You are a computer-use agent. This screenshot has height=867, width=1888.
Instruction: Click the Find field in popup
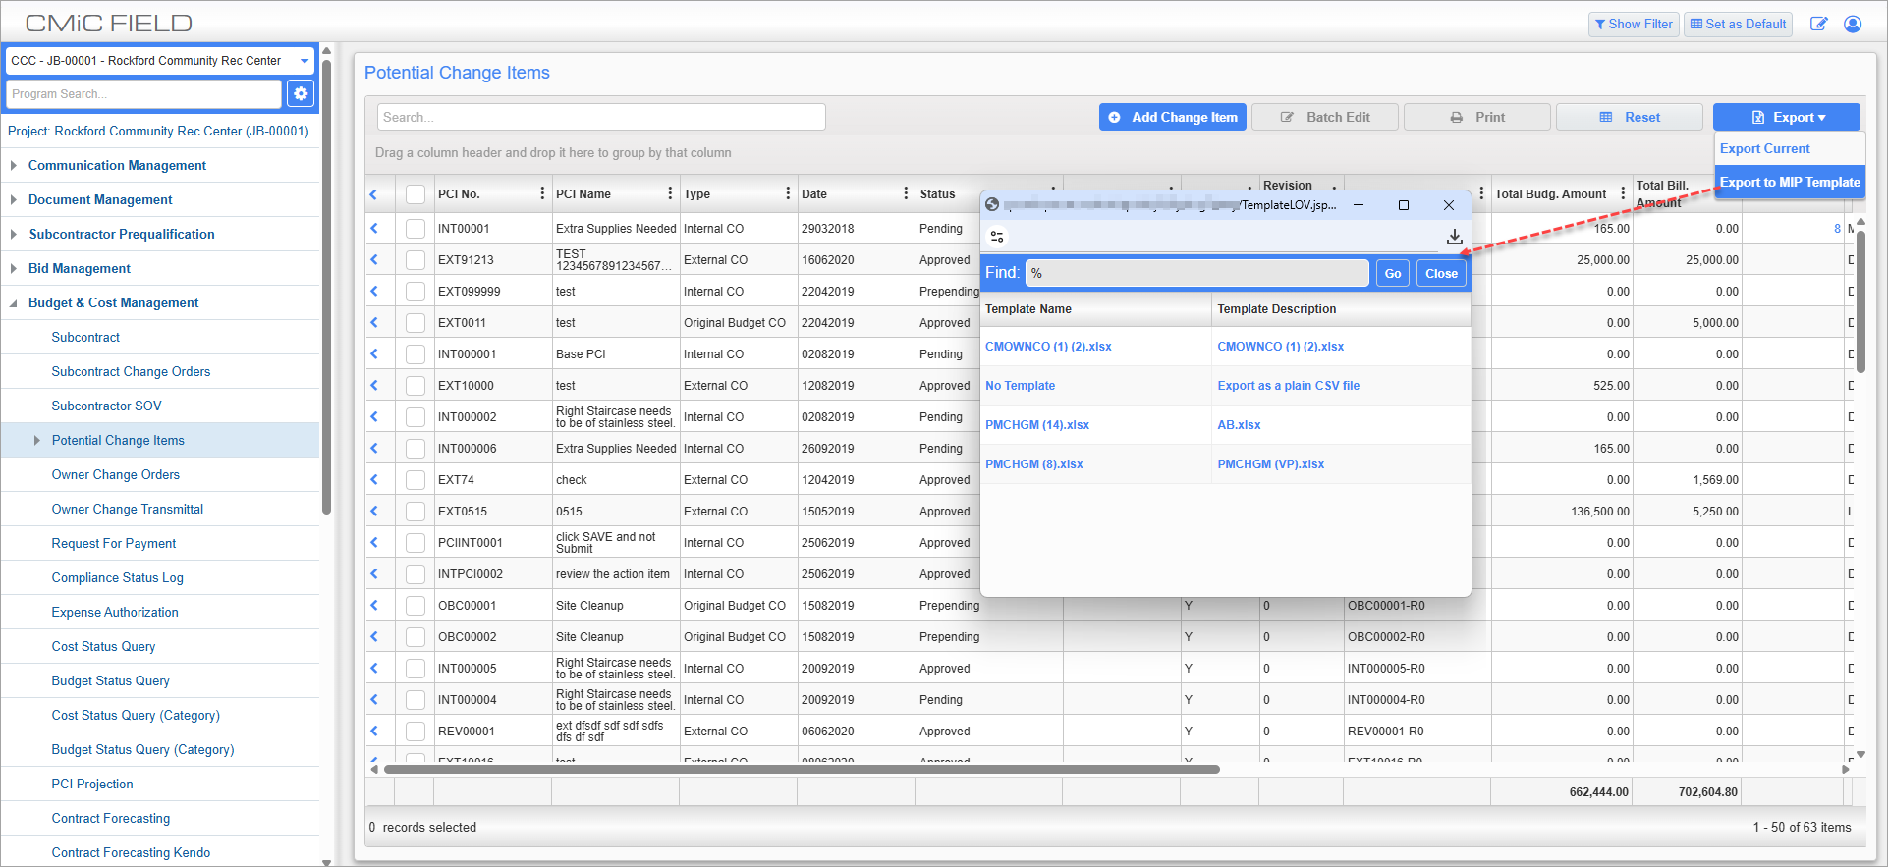pos(1196,273)
